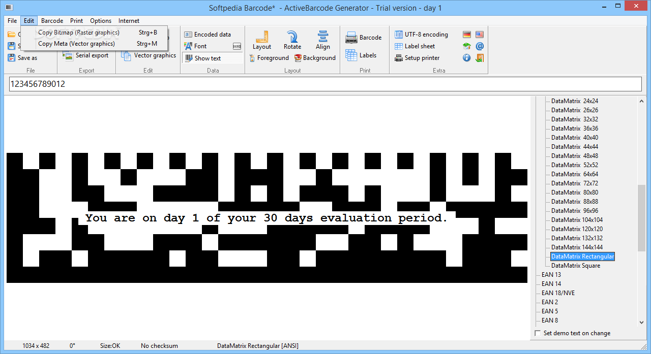The height and width of the screenshot is (354, 651).
Task: Choose the Background paint bucket tool
Action: pyautogui.click(x=315, y=58)
